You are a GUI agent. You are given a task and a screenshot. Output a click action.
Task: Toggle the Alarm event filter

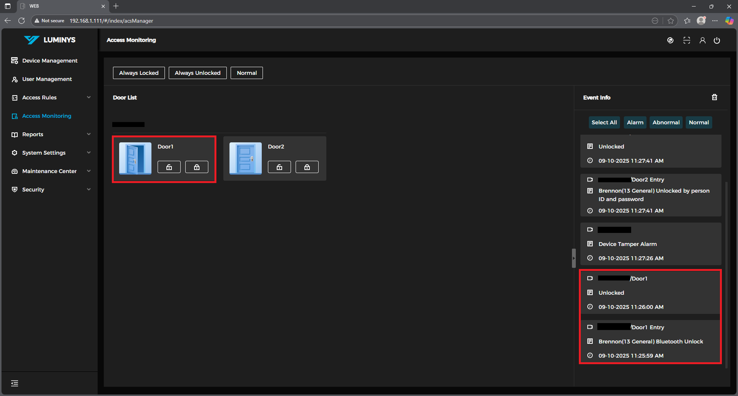[x=635, y=122]
